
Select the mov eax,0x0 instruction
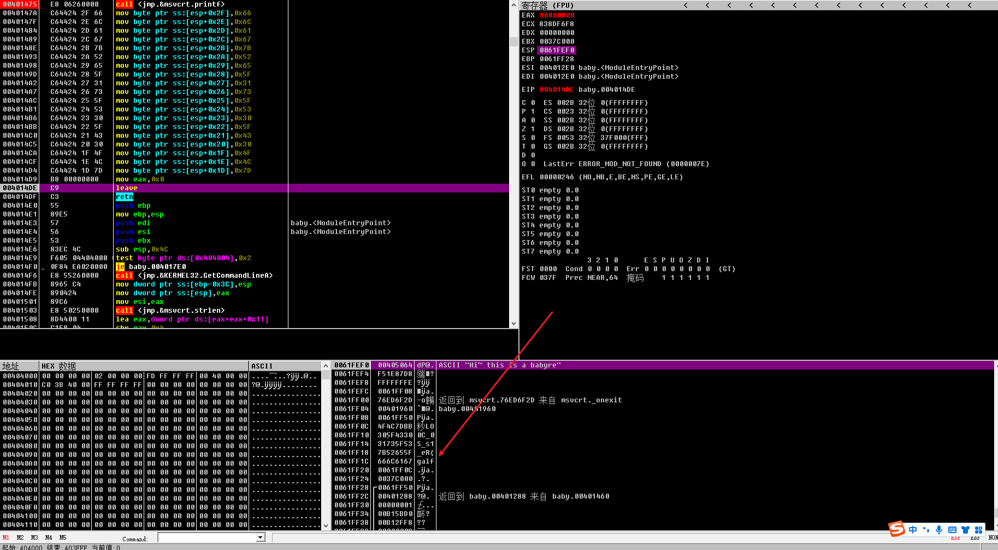click(140, 179)
